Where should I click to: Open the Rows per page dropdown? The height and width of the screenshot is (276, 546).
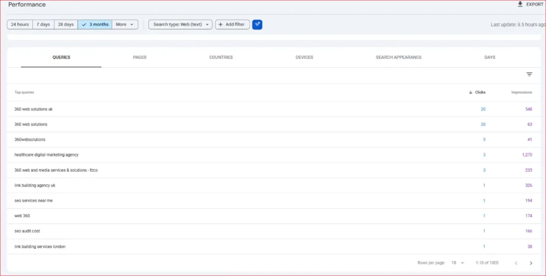[457, 263]
